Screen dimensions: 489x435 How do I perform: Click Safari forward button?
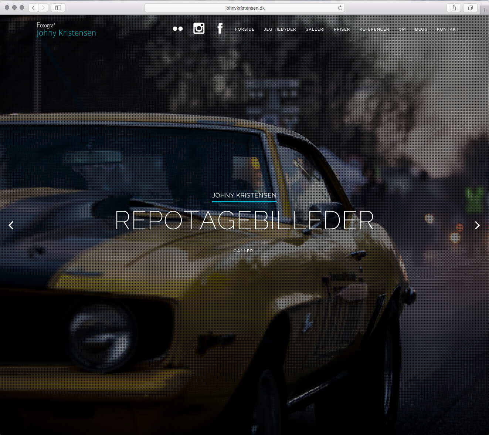coord(43,7)
